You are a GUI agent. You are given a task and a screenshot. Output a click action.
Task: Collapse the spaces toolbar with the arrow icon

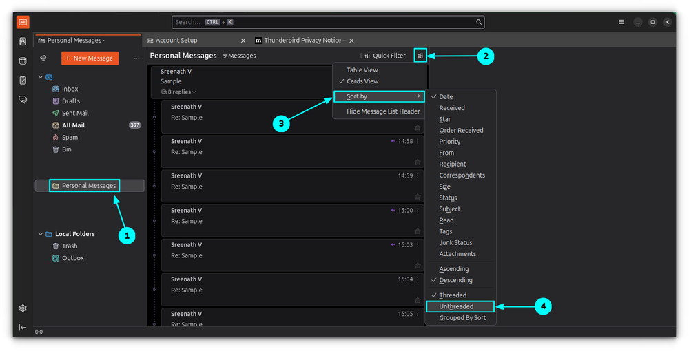pos(23,327)
